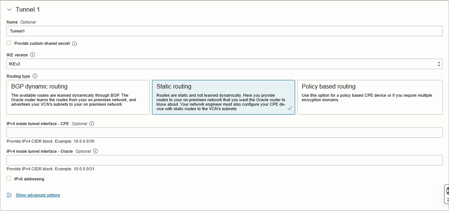Enable the IPv6 addressing checkbox
Image resolution: width=449 pixels, height=211 pixels.
[9, 179]
